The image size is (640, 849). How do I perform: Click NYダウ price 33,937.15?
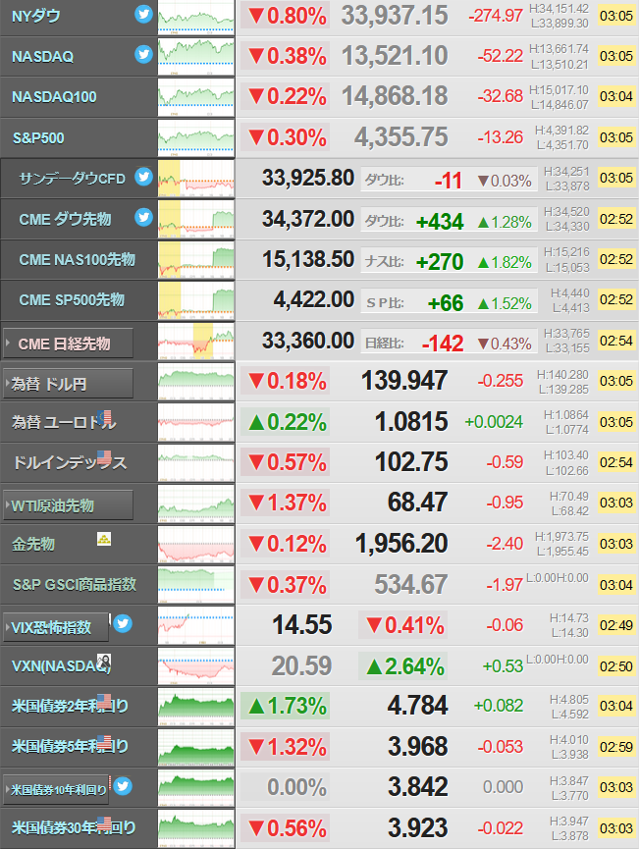pyautogui.click(x=395, y=16)
